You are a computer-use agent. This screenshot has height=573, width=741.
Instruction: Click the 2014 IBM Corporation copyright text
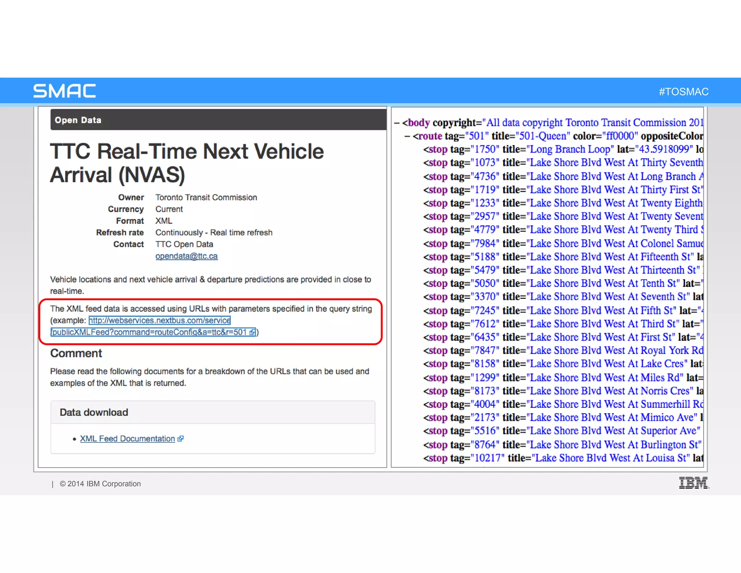(x=100, y=484)
